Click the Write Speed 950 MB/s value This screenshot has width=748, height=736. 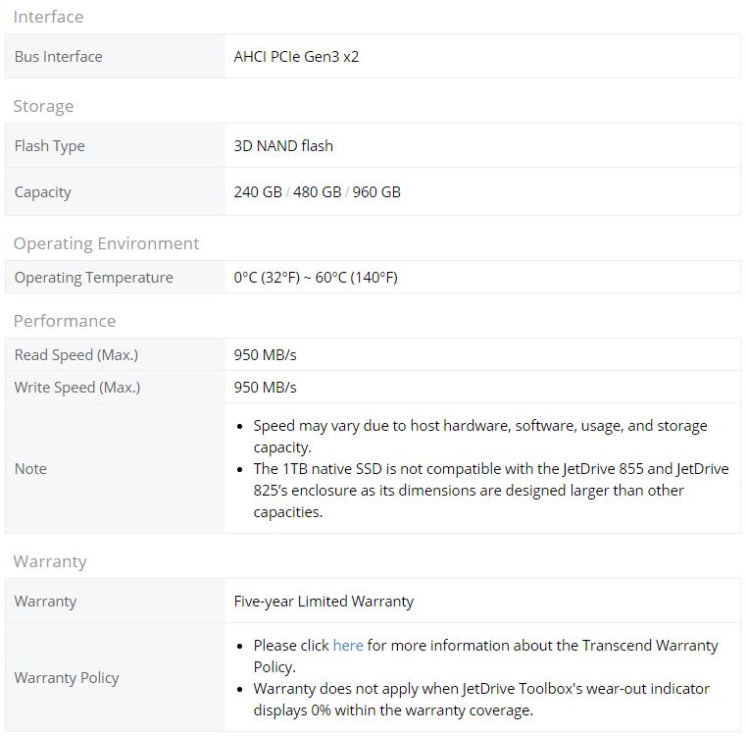click(x=266, y=388)
